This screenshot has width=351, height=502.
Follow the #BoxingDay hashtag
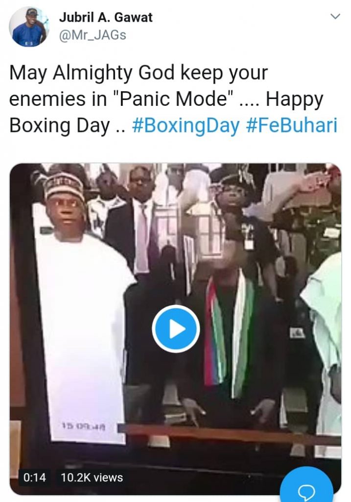click(x=186, y=125)
